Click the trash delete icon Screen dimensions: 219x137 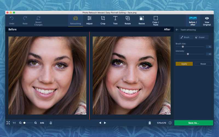[x=150, y=123]
